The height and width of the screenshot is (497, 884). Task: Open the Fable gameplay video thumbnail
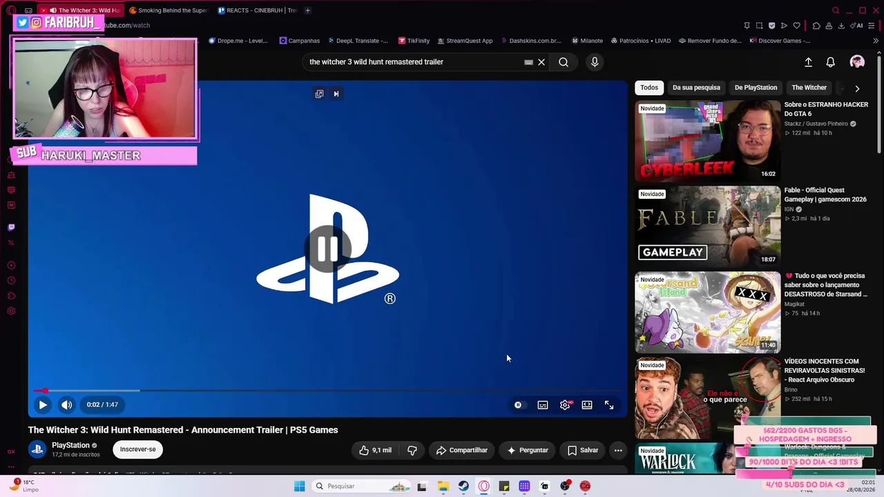(708, 226)
